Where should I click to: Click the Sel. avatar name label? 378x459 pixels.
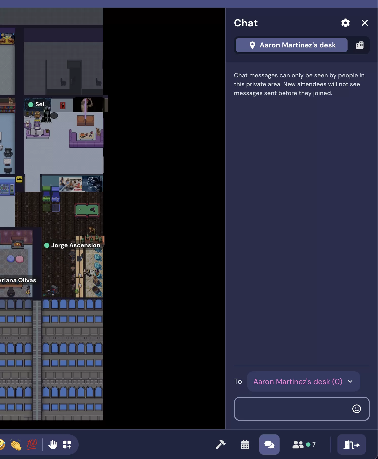pyautogui.click(x=40, y=104)
